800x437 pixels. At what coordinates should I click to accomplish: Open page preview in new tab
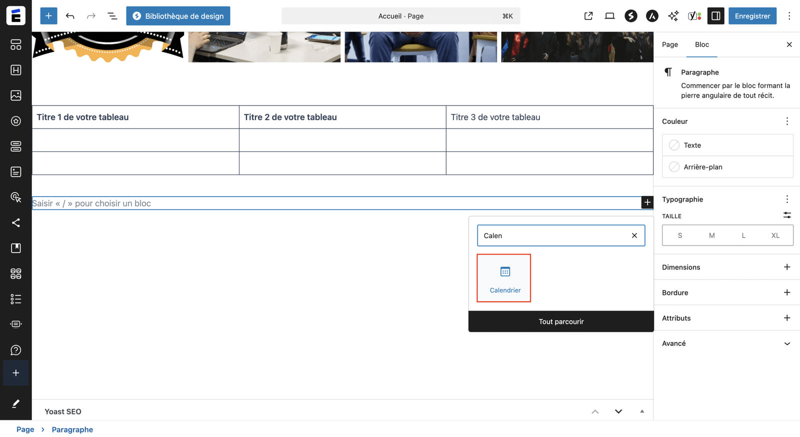tap(588, 16)
